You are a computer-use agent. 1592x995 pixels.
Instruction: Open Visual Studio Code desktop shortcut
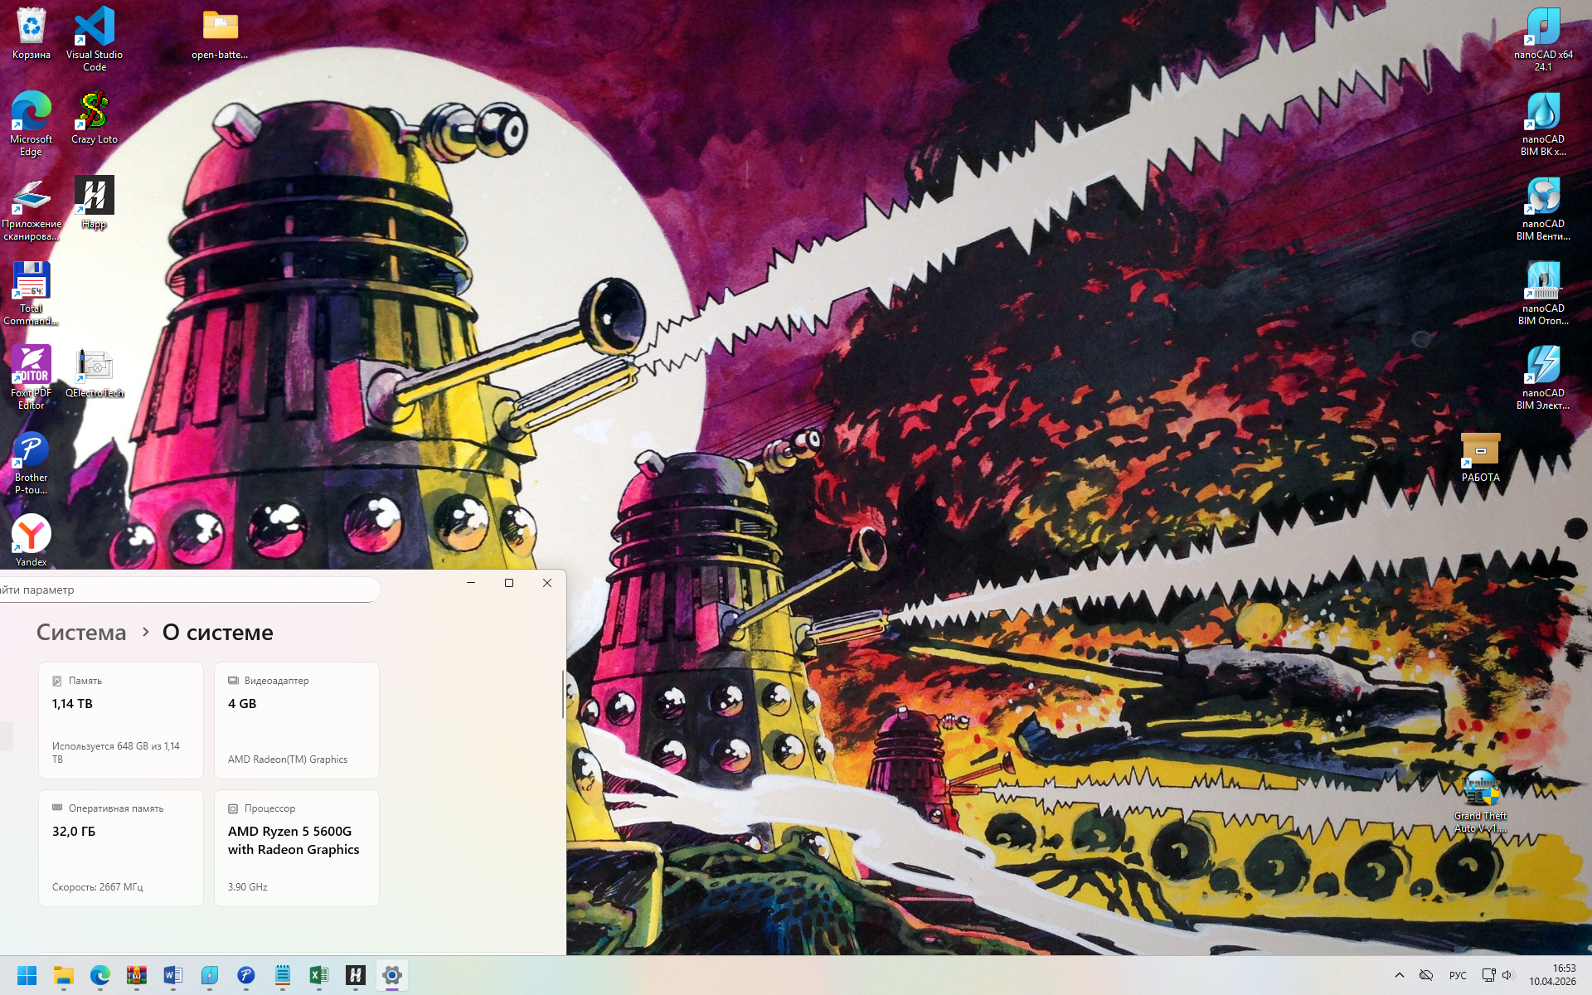click(95, 29)
